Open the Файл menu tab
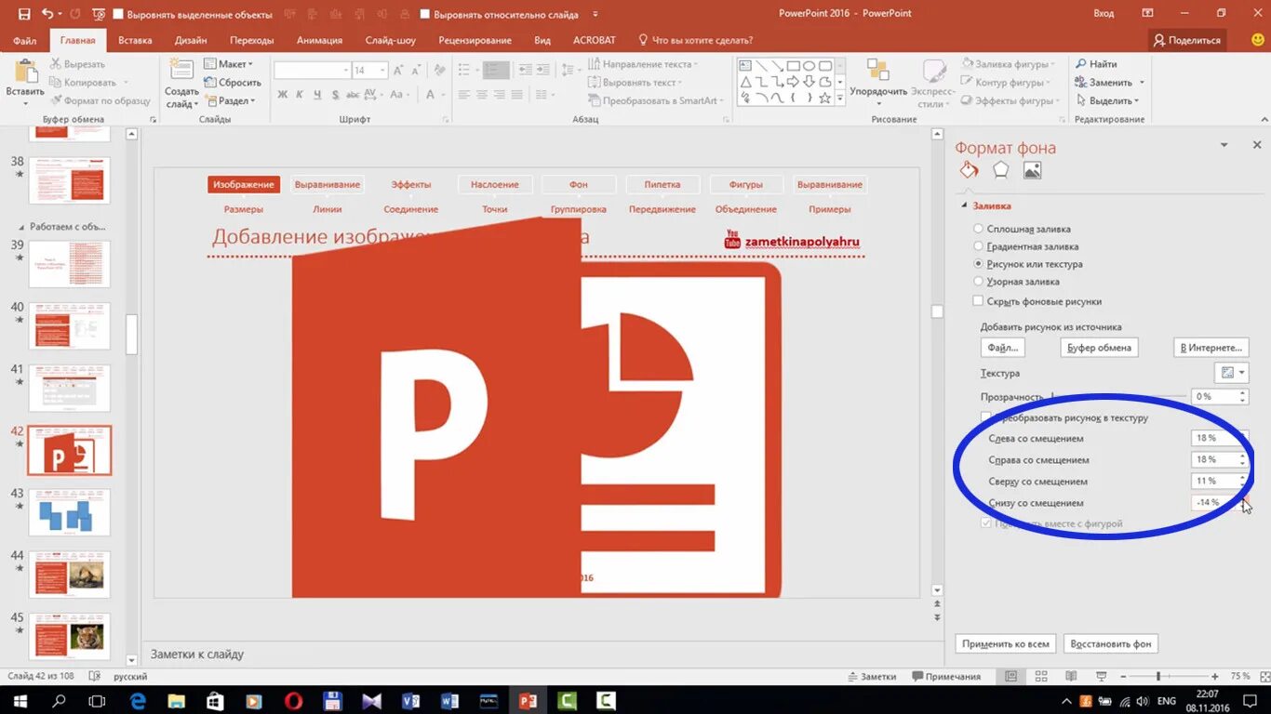 (25, 40)
